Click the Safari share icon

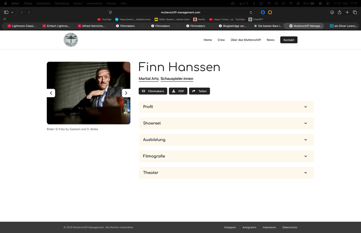[339, 12]
